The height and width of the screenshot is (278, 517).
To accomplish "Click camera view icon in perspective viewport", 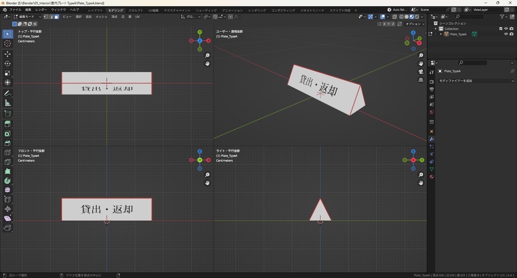I will [x=421, y=72].
